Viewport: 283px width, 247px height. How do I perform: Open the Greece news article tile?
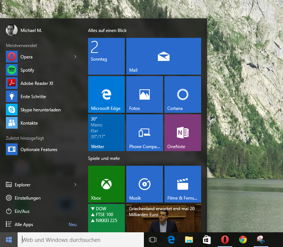pyautogui.click(x=163, y=218)
